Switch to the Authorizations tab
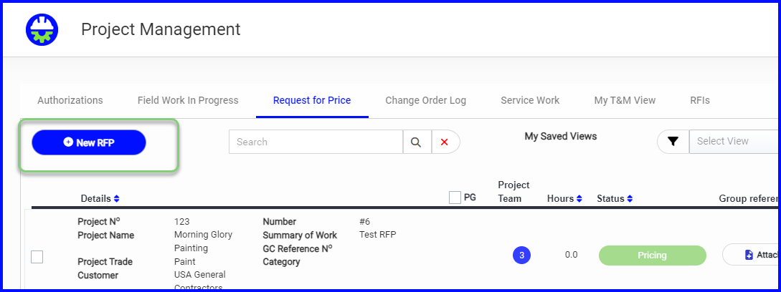The width and height of the screenshot is (781, 292). point(70,100)
